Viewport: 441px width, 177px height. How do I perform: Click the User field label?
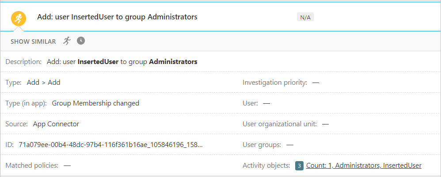[250, 103]
